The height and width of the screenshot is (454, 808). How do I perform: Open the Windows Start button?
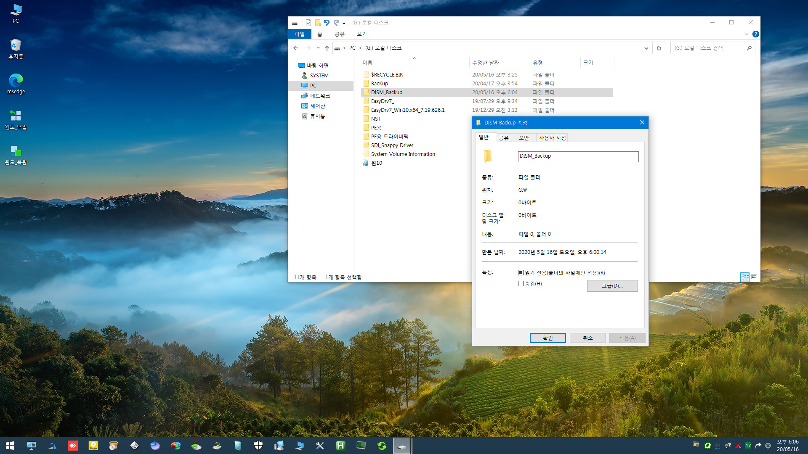10,446
